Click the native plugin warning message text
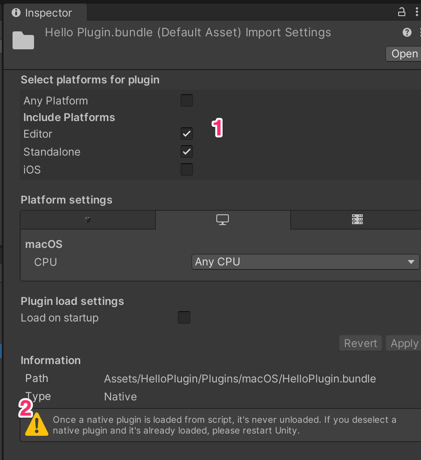The image size is (421, 460). [224, 425]
